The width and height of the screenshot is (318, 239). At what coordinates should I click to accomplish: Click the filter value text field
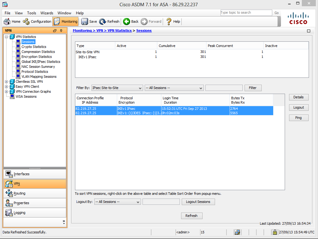[x=224, y=88]
